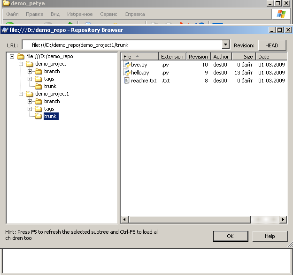Click the horizontal scrollbar right arrow

(283, 219)
